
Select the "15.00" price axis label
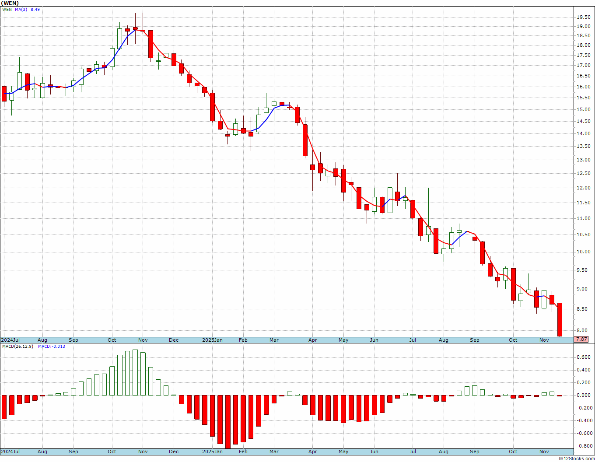point(583,110)
